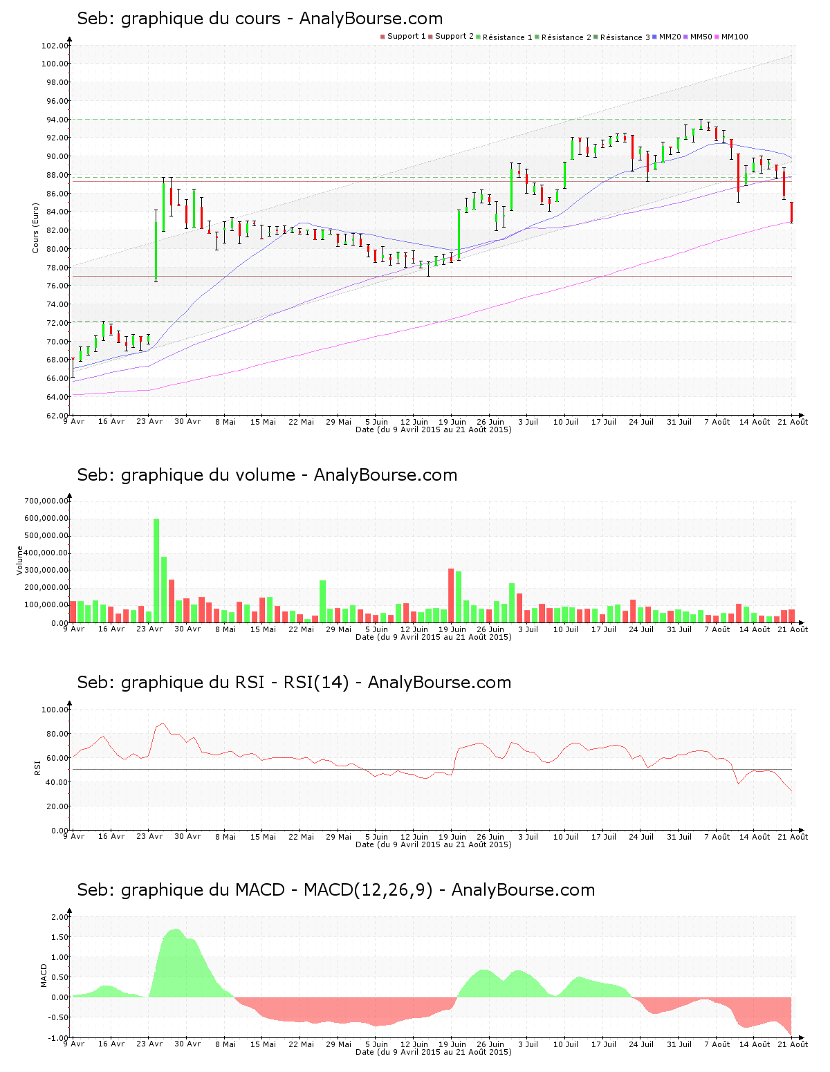Click "19 Juin" tick under the volume chart
This screenshot has height=1072, width=830.
coord(452,629)
